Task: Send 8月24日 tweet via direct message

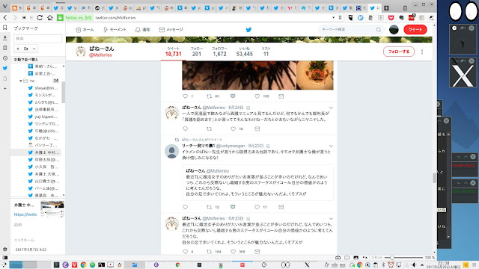Action: coord(257,129)
